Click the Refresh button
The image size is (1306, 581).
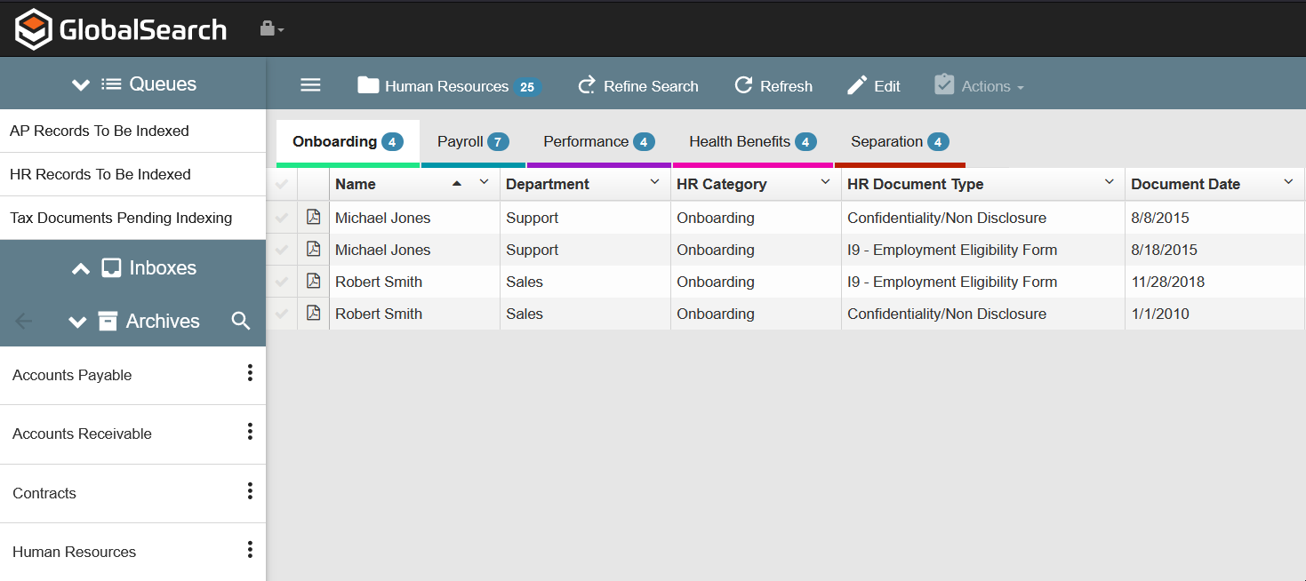point(773,86)
